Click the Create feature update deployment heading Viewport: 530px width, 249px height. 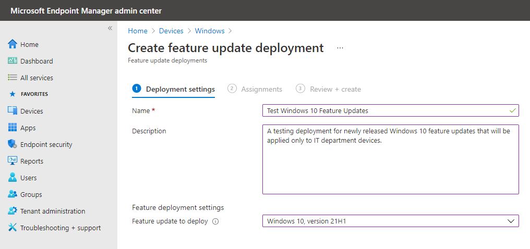226,48
